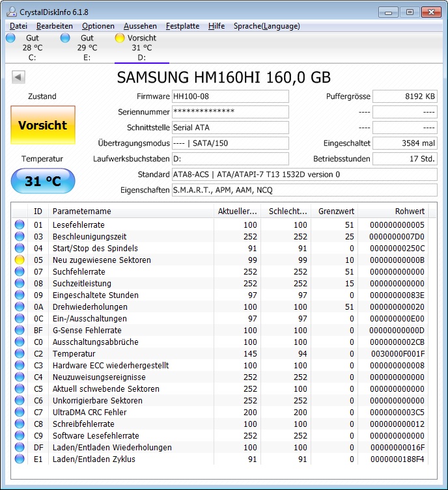Viewport: 448px width, 490px height.
Task: Click the Parametername column header
Action: 131,211
